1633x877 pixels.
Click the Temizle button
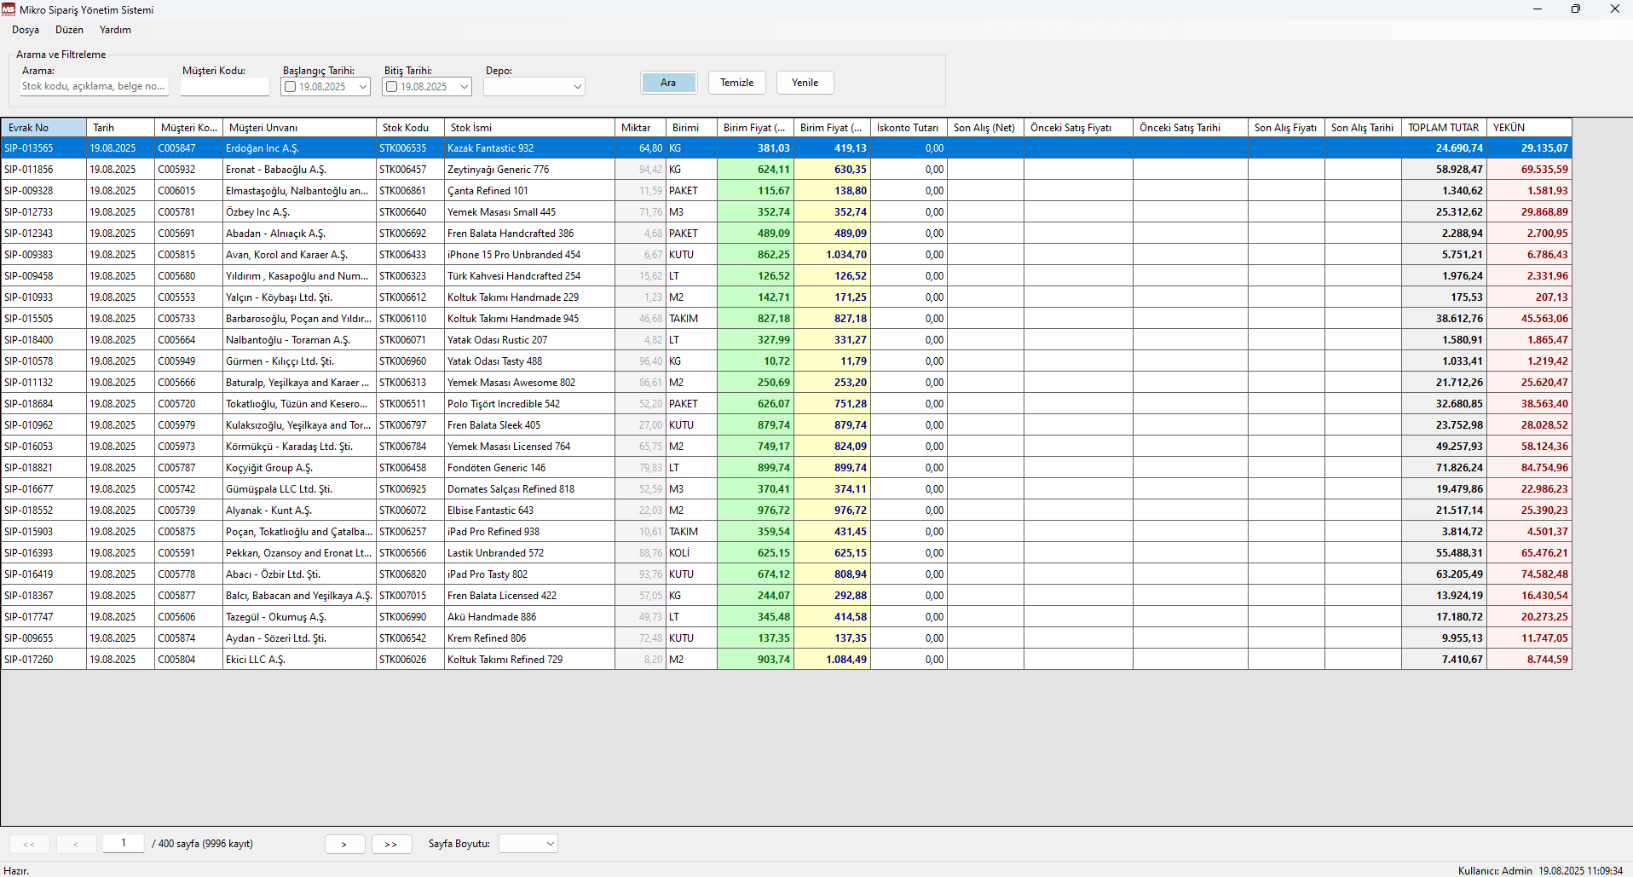pos(736,83)
